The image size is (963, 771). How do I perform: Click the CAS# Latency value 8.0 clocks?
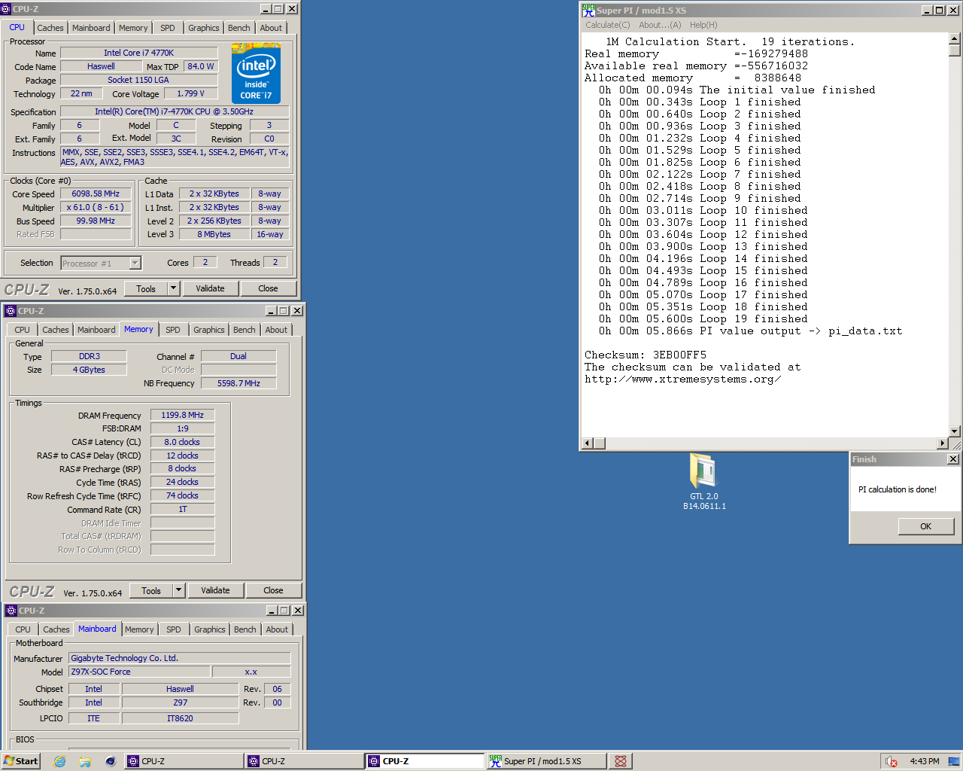coord(182,442)
